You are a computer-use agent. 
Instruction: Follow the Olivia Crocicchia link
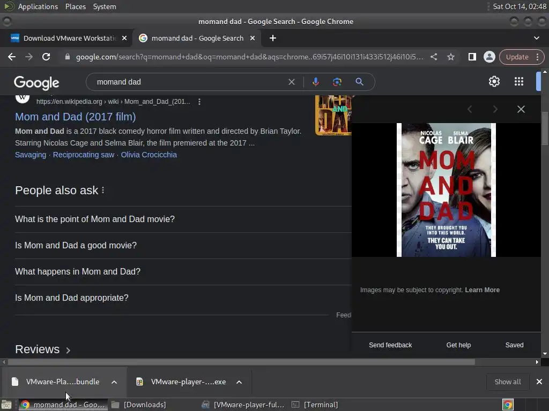tap(149, 155)
